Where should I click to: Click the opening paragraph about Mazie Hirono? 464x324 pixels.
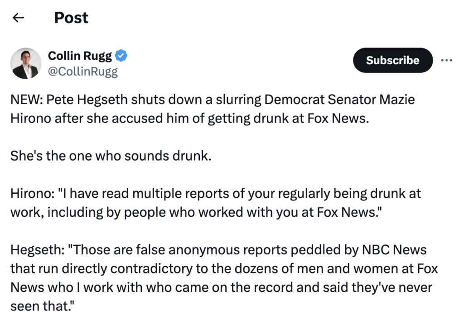click(x=212, y=108)
